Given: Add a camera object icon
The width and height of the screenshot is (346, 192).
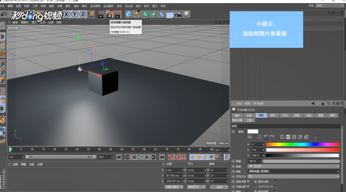Looking at the screenshot, I should click(178, 14).
